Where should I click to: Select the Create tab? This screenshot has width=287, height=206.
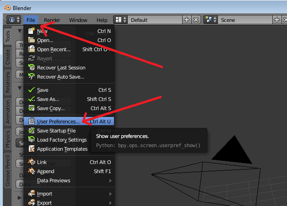7,57
